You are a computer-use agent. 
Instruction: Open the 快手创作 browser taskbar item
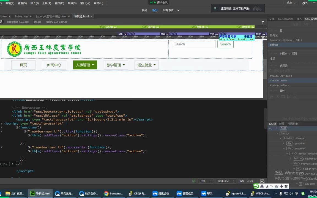tap(89, 193)
